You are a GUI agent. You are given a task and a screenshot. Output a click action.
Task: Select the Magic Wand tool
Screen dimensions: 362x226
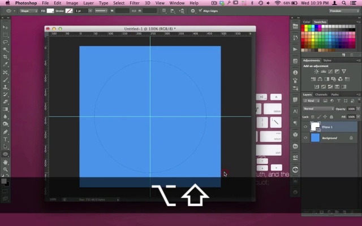[x=5, y=50]
